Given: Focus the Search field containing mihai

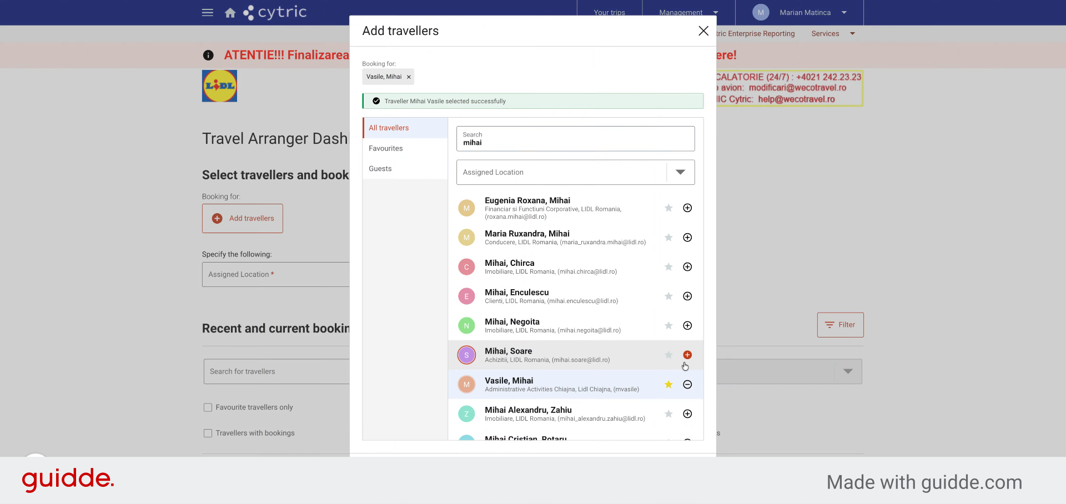Looking at the screenshot, I should [575, 139].
